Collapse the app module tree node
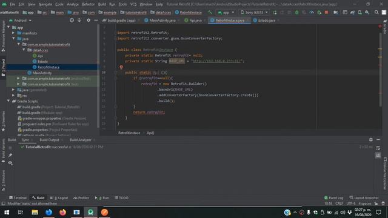The width and height of the screenshot is (388, 218). click(x=8, y=27)
